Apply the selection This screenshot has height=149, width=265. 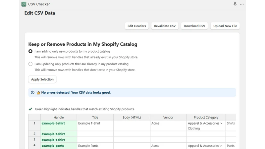pyautogui.click(x=42, y=79)
